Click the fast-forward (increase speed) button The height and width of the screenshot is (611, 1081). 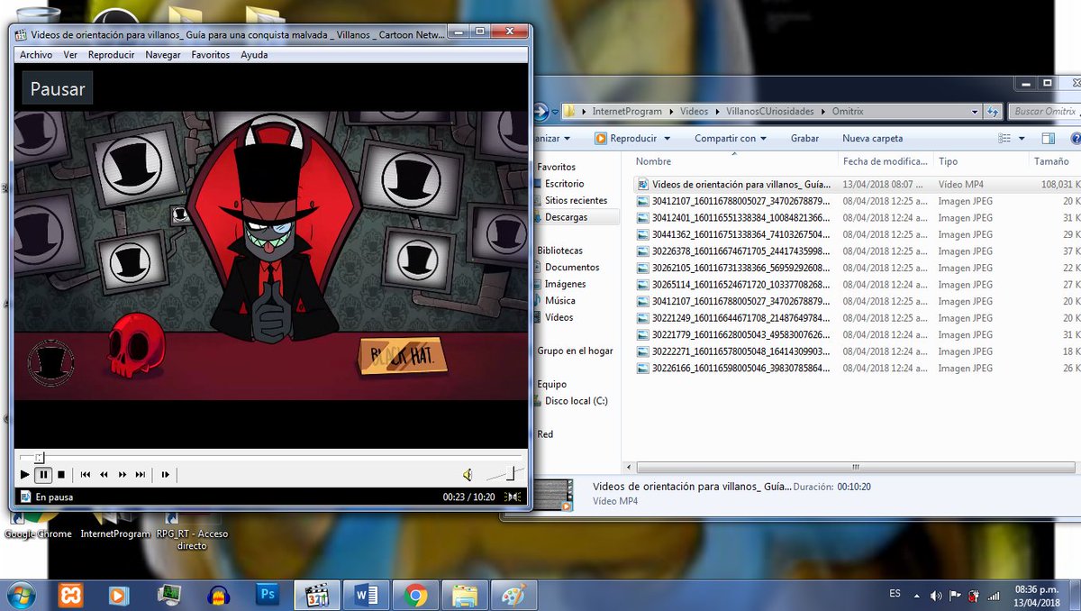[123, 474]
